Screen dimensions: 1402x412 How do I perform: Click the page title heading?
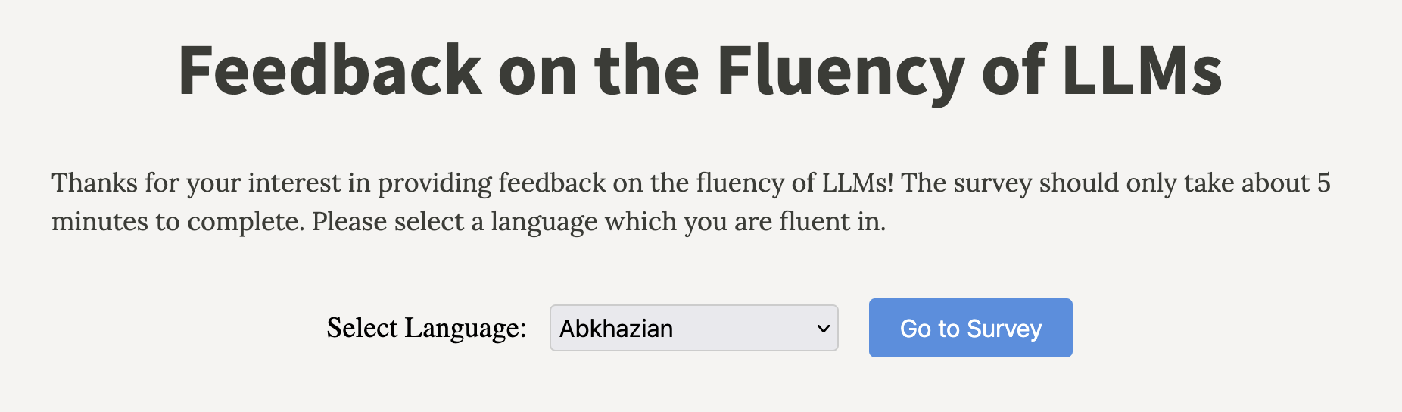click(699, 70)
